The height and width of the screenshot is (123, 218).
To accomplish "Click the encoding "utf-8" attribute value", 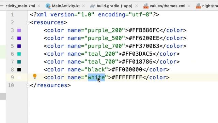I will point(141,14).
